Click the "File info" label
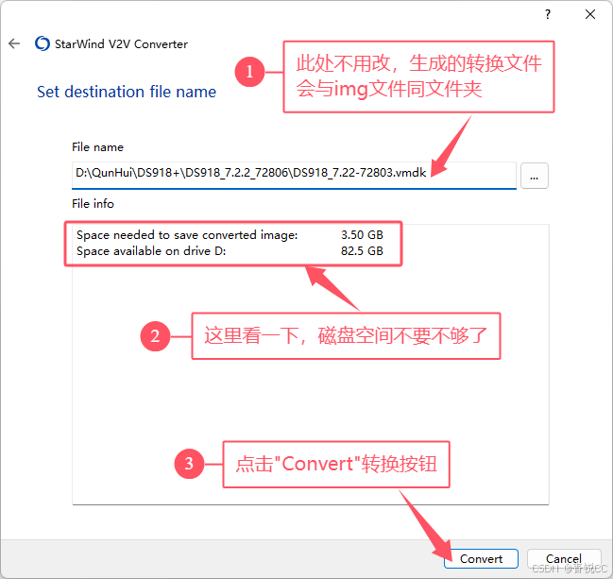Viewport: 613px width, 579px height. [x=94, y=204]
